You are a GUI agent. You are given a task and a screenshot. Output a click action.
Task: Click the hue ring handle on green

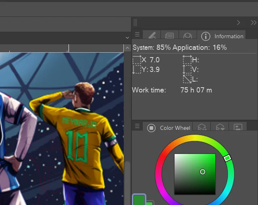point(227,158)
